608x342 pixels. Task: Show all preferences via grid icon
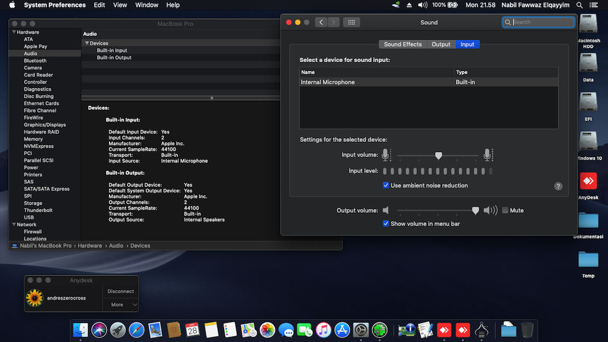click(x=351, y=22)
